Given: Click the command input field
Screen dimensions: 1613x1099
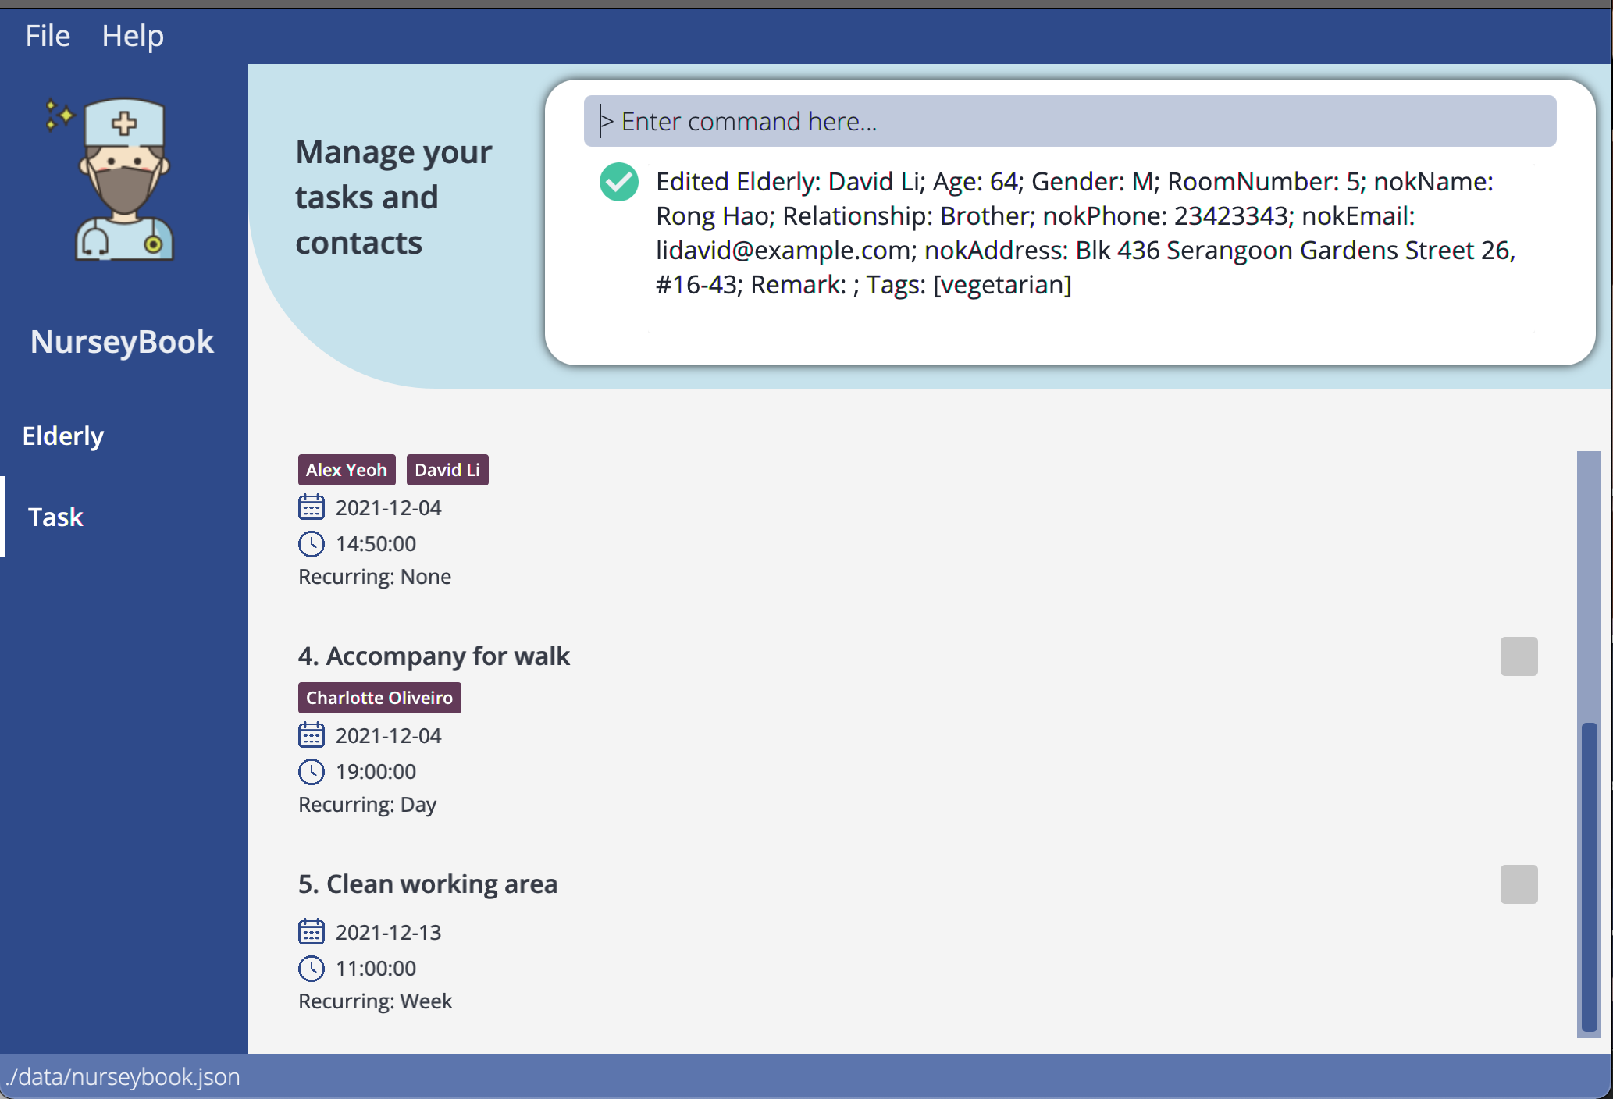Looking at the screenshot, I should pos(1076,121).
